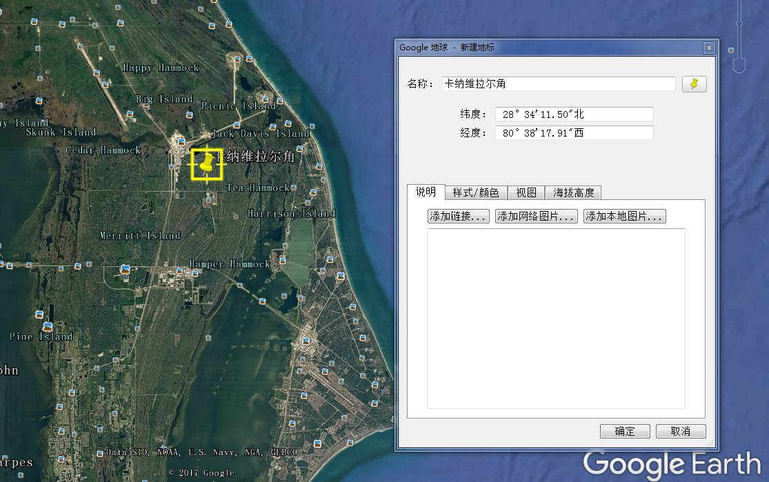Open the 海拔高度 tab

tap(573, 192)
